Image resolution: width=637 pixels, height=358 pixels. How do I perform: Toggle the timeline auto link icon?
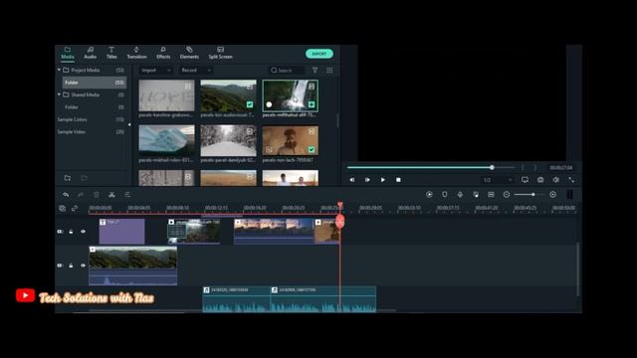point(75,208)
